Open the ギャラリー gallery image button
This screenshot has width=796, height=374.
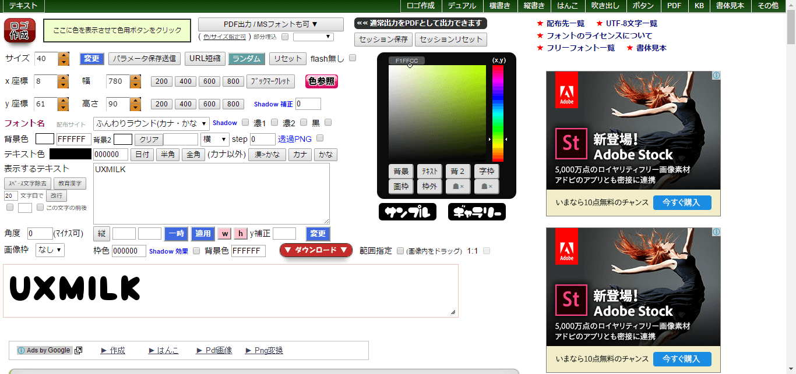(477, 212)
